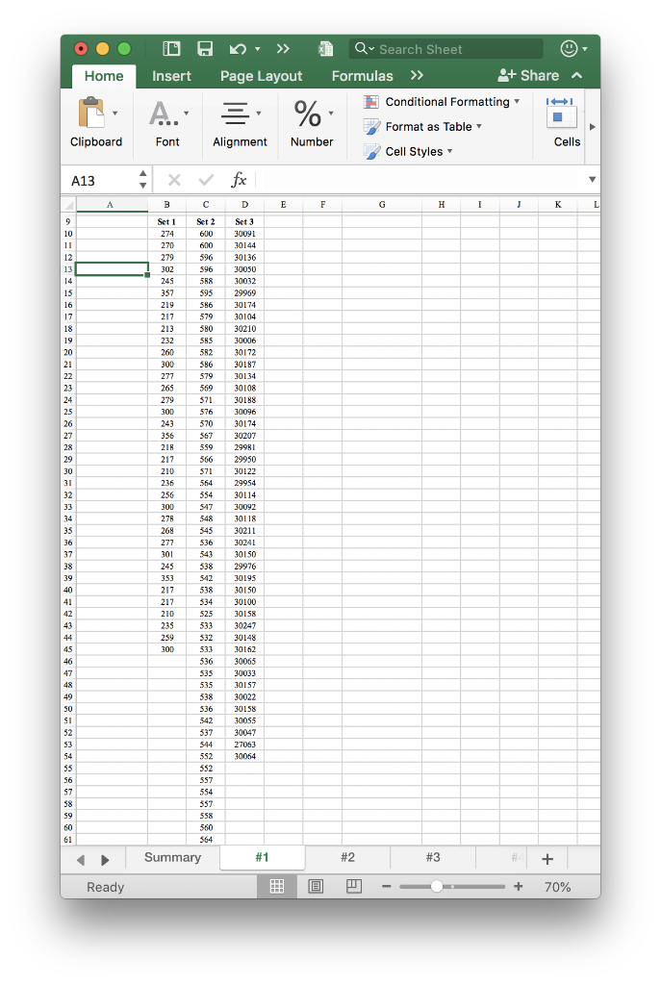The width and height of the screenshot is (661, 985).
Task: Open the Insert ribbon tab
Action: [x=171, y=76]
